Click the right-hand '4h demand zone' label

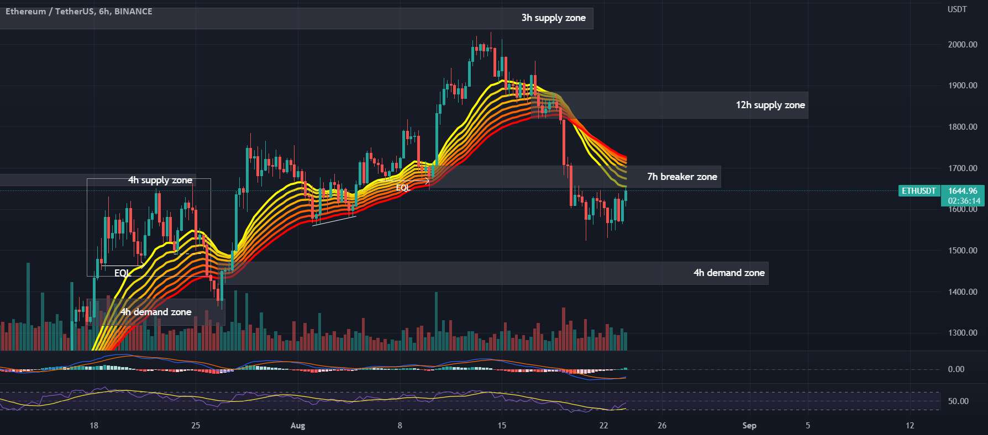729,273
